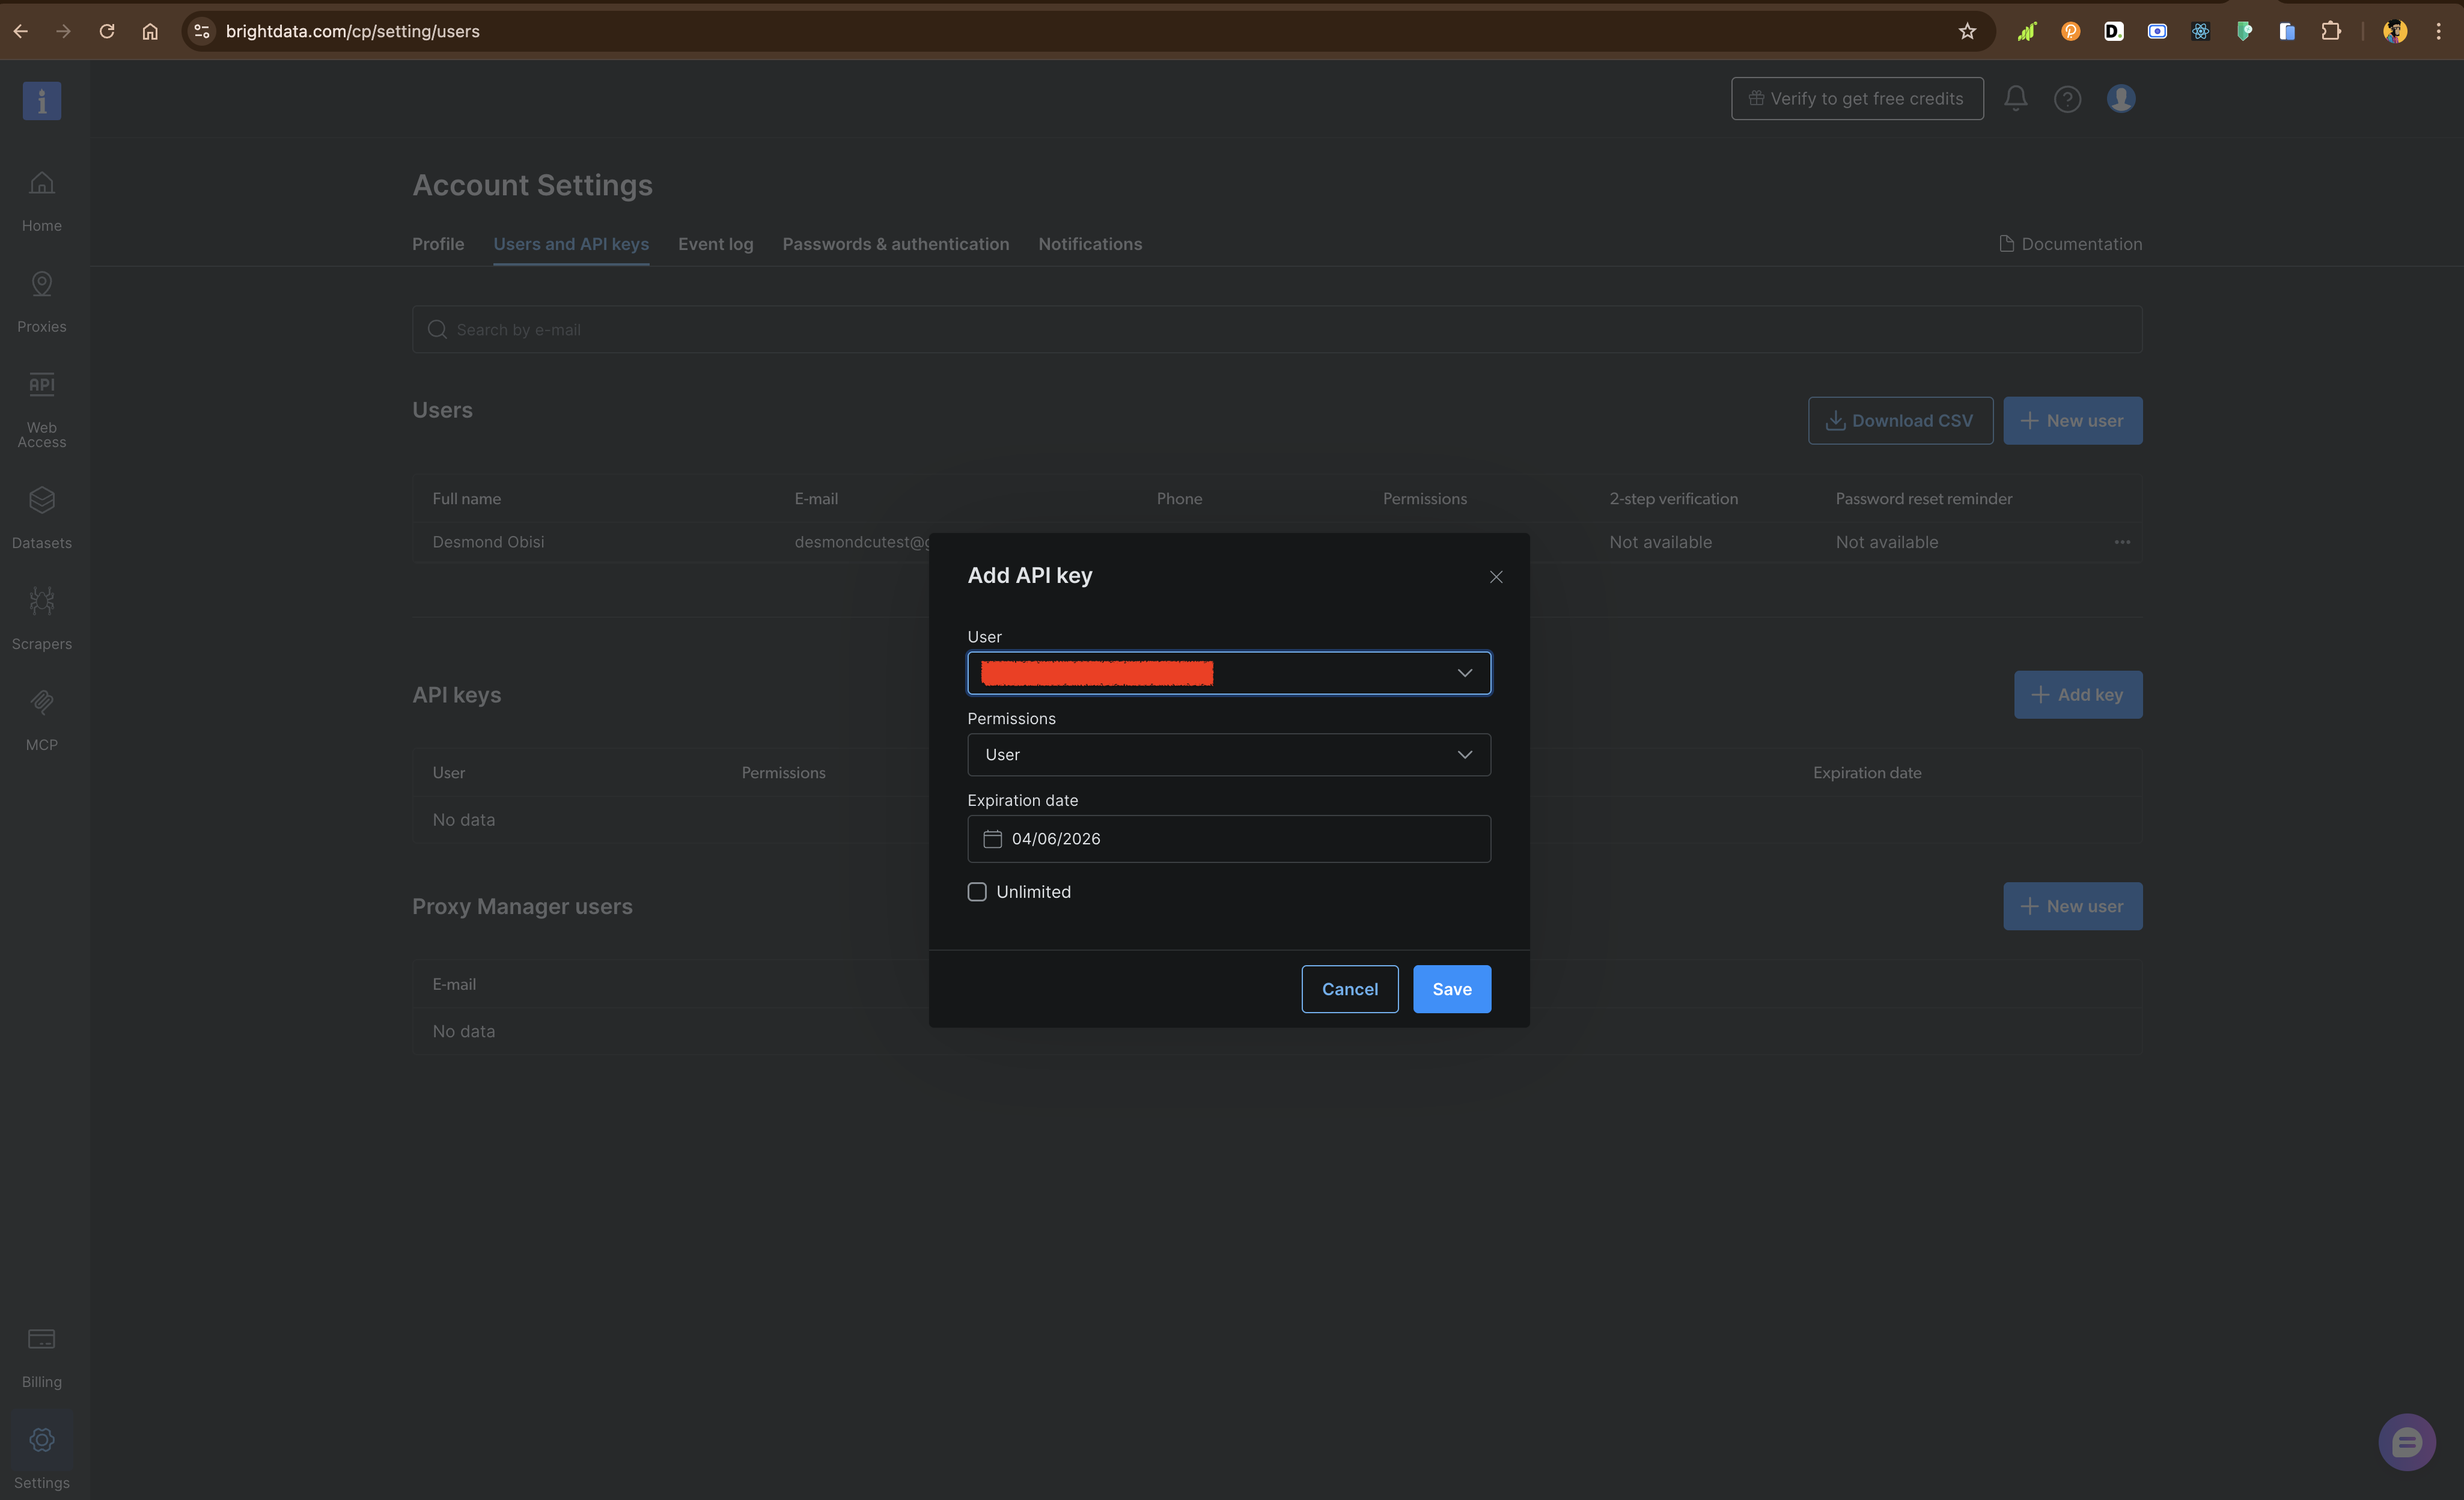The width and height of the screenshot is (2464, 1500).
Task: Open the help question mark icon
Action: (2068, 98)
